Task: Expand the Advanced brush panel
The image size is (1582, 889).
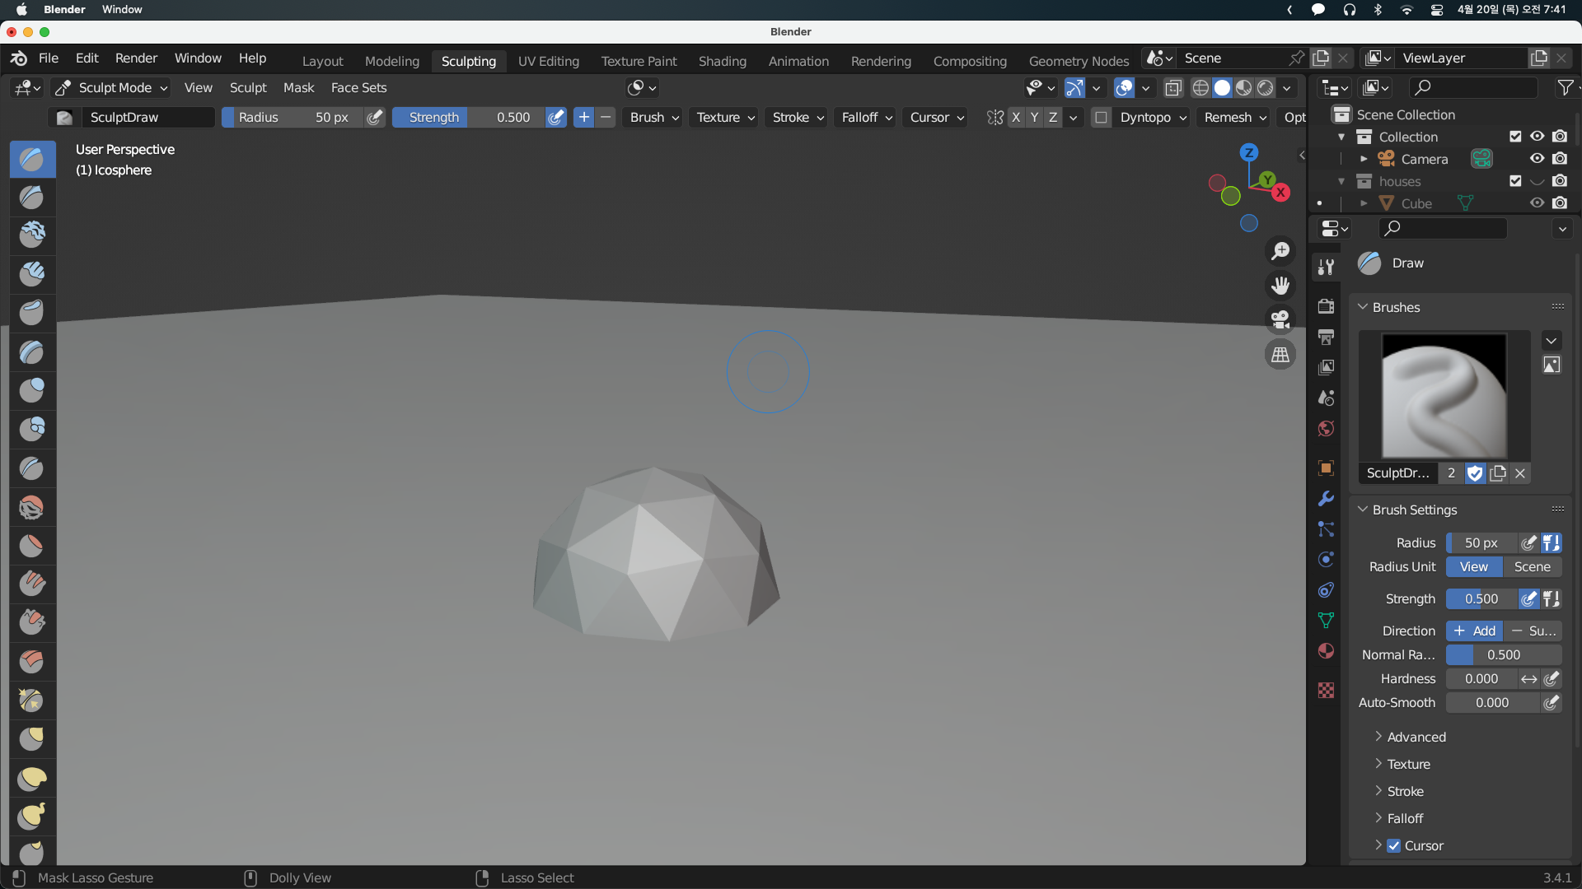Action: tap(1416, 737)
